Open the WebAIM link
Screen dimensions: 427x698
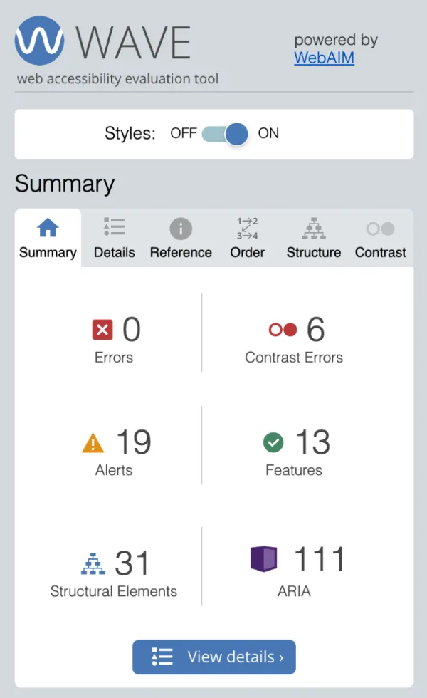click(324, 58)
